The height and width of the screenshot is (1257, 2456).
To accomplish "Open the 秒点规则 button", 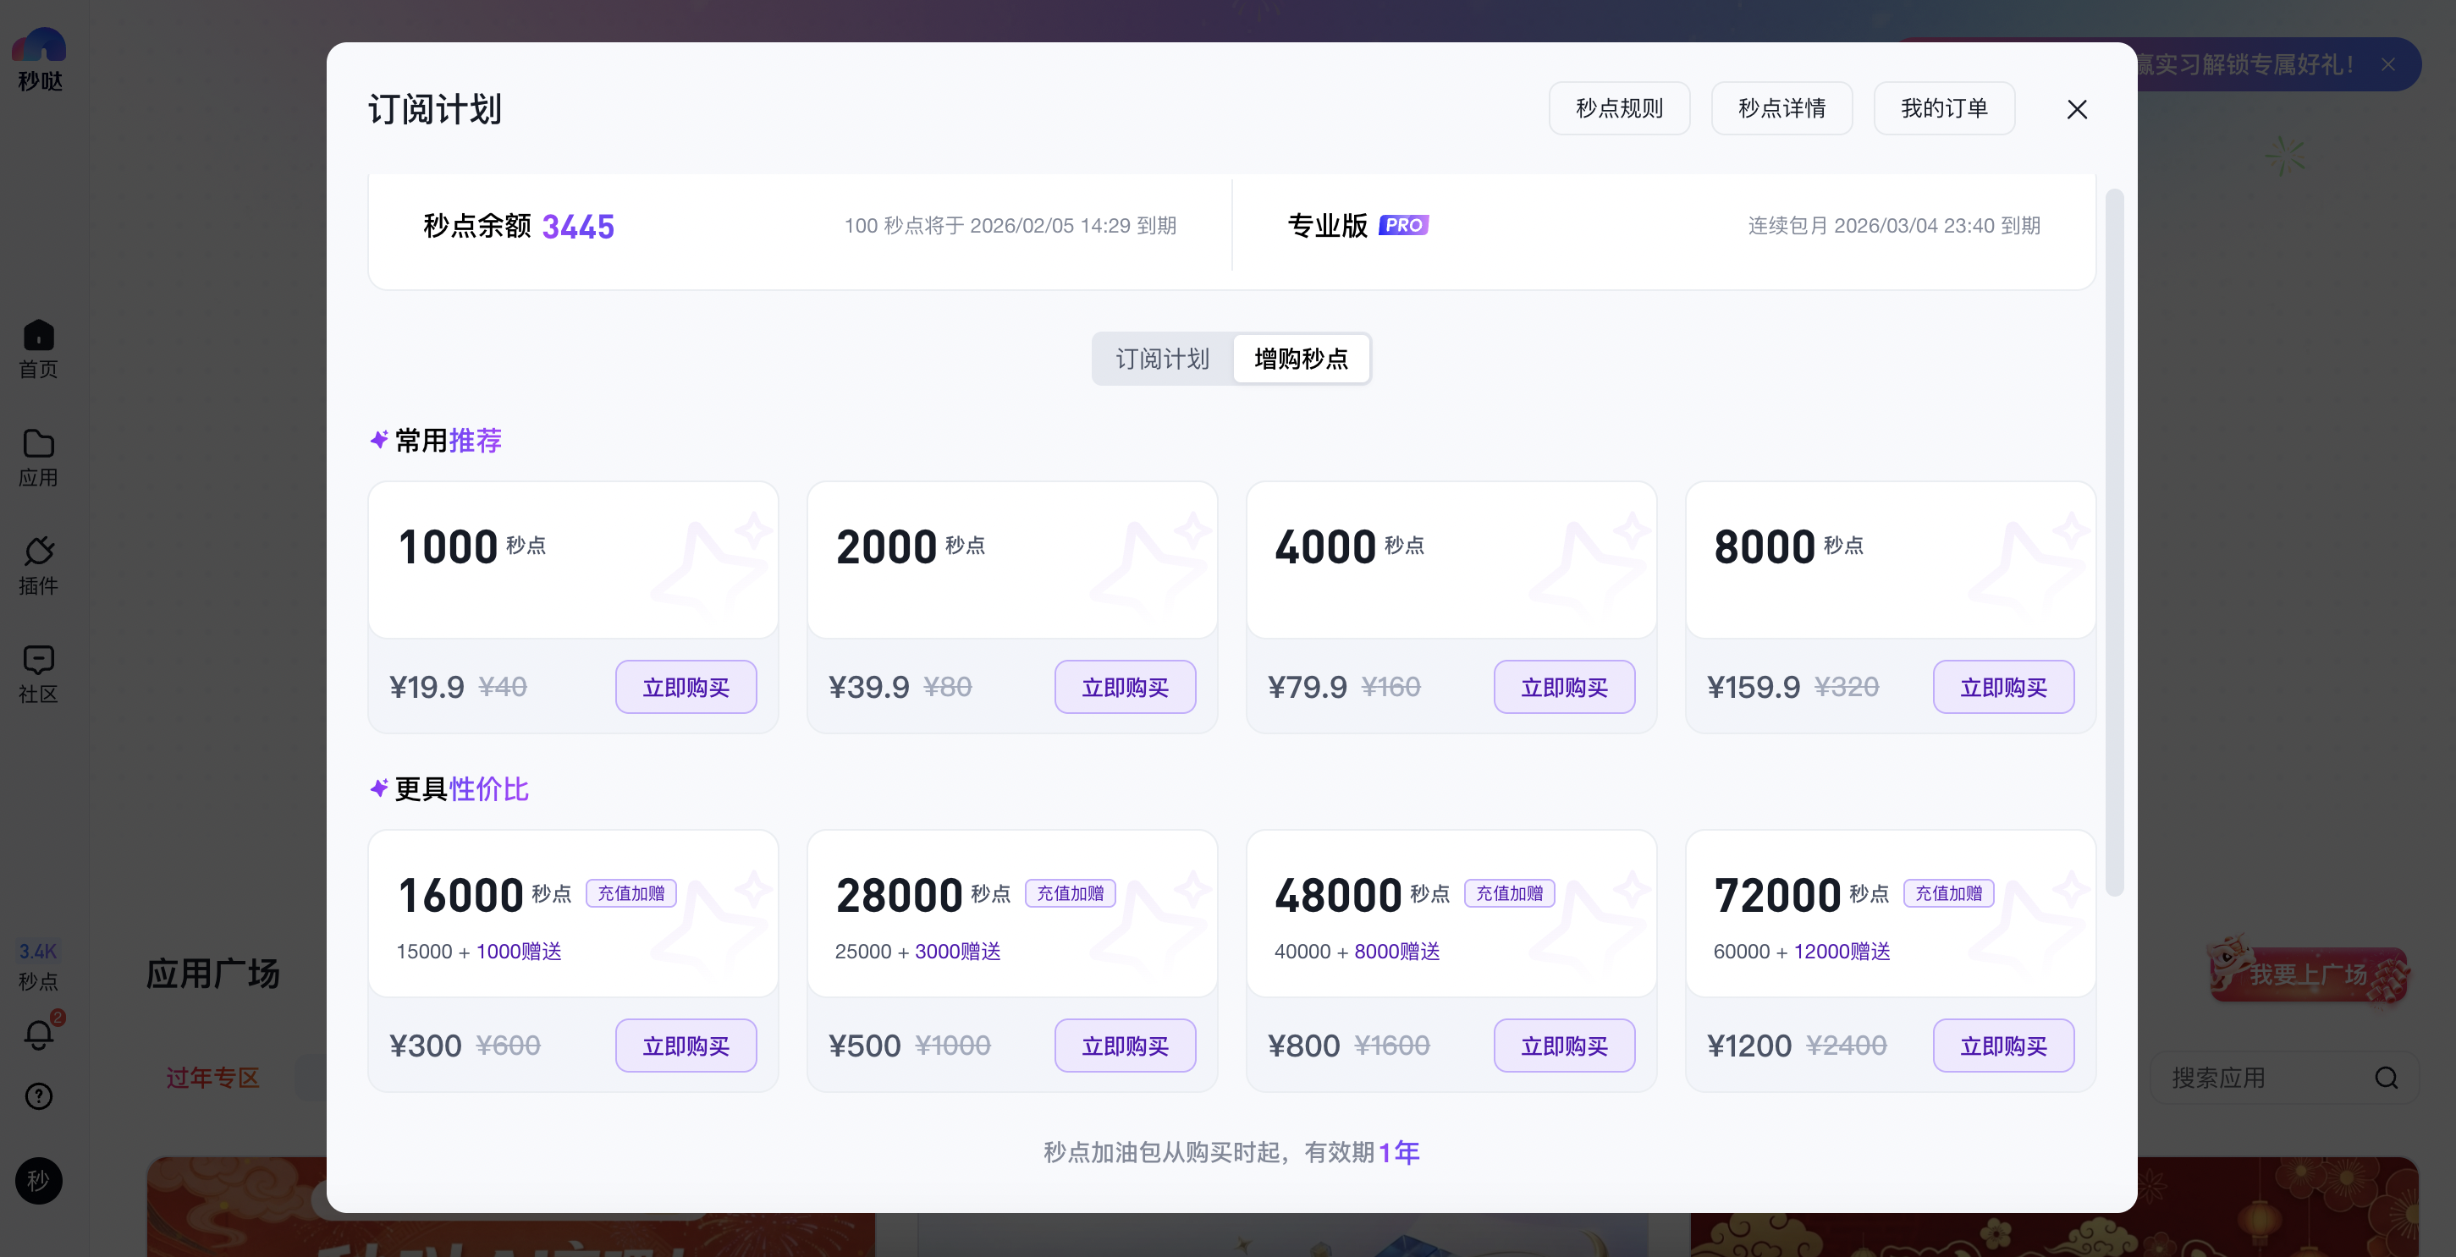I will 1619,108.
